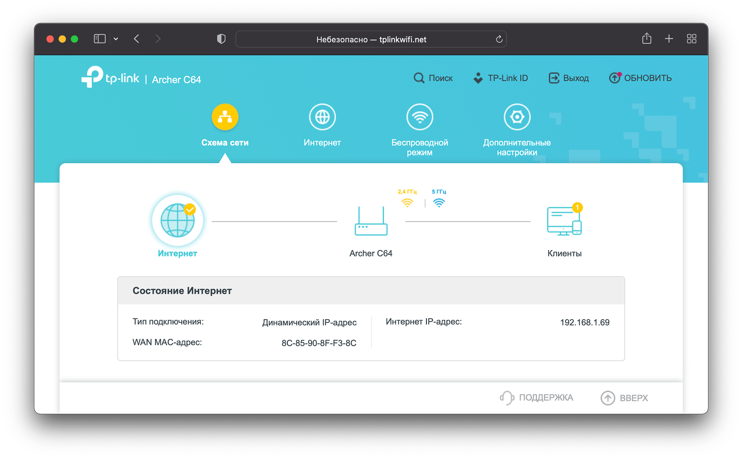Screen dimensions: 742x459
Task: Open Additional settings gear tab
Action: pyautogui.click(x=517, y=117)
